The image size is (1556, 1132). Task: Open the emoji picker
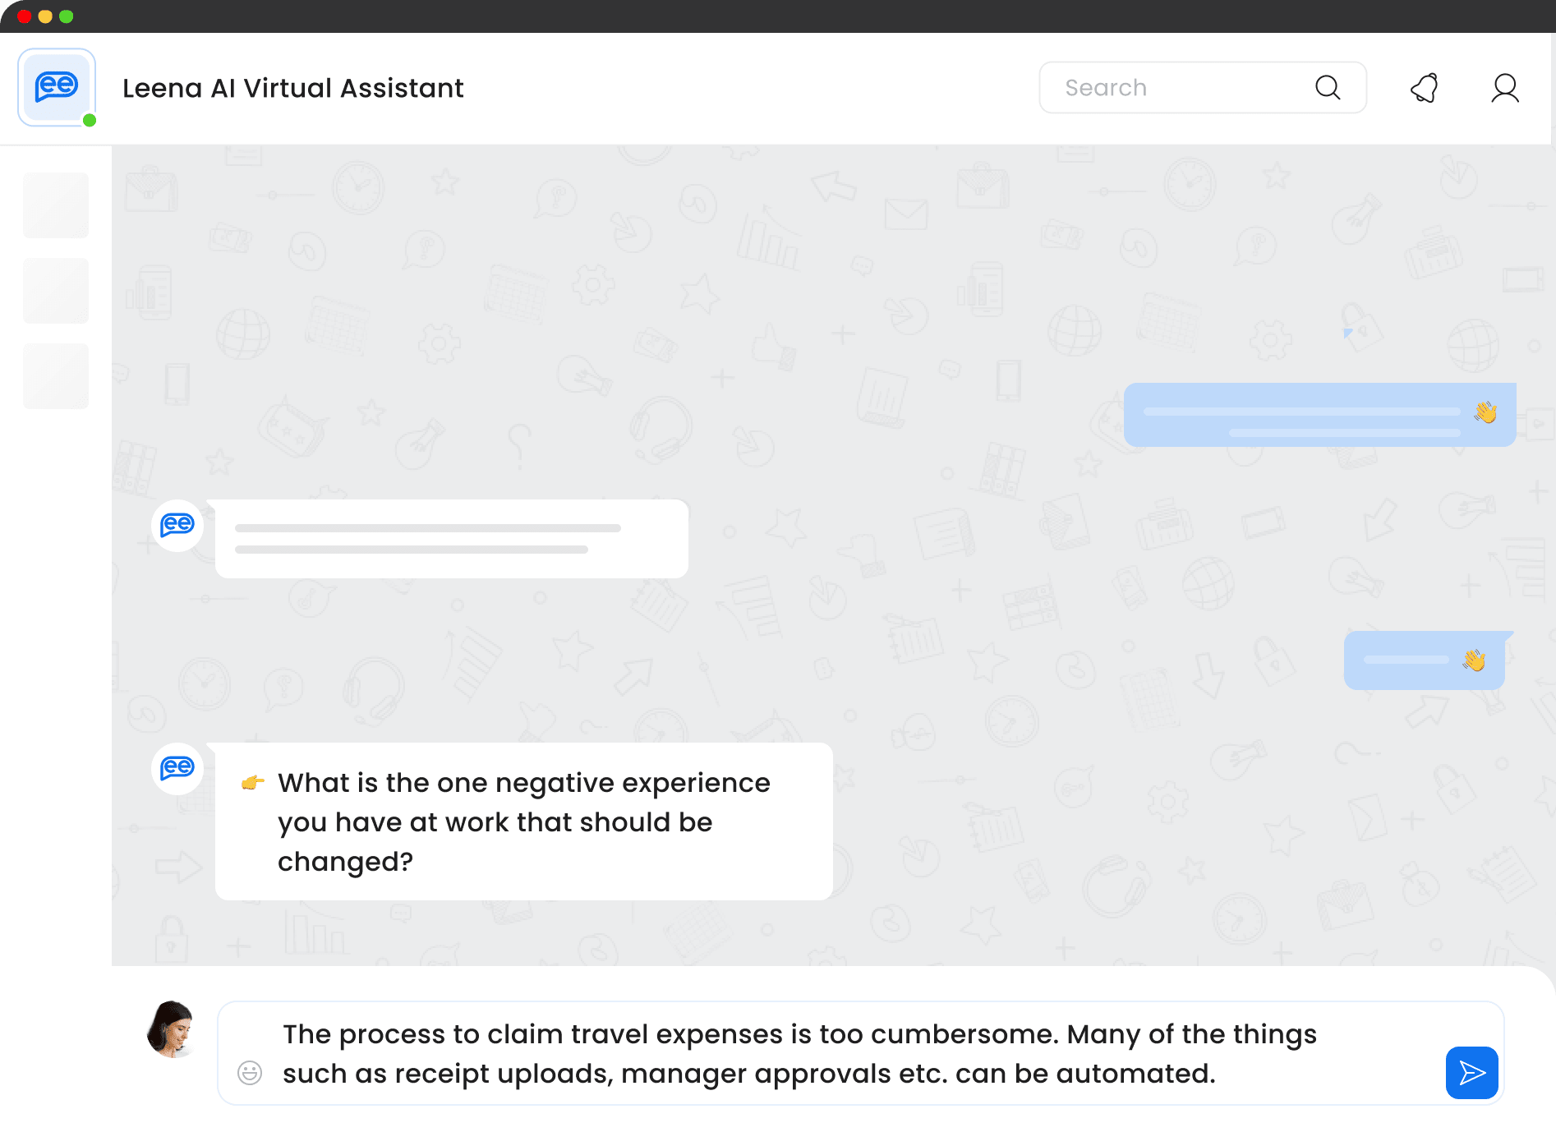pos(250,1072)
